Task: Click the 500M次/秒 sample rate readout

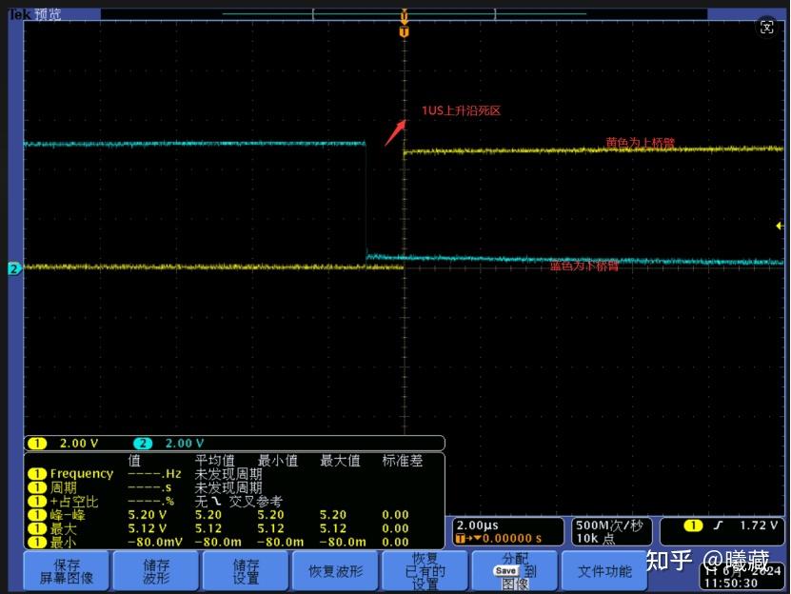Action: click(x=608, y=525)
